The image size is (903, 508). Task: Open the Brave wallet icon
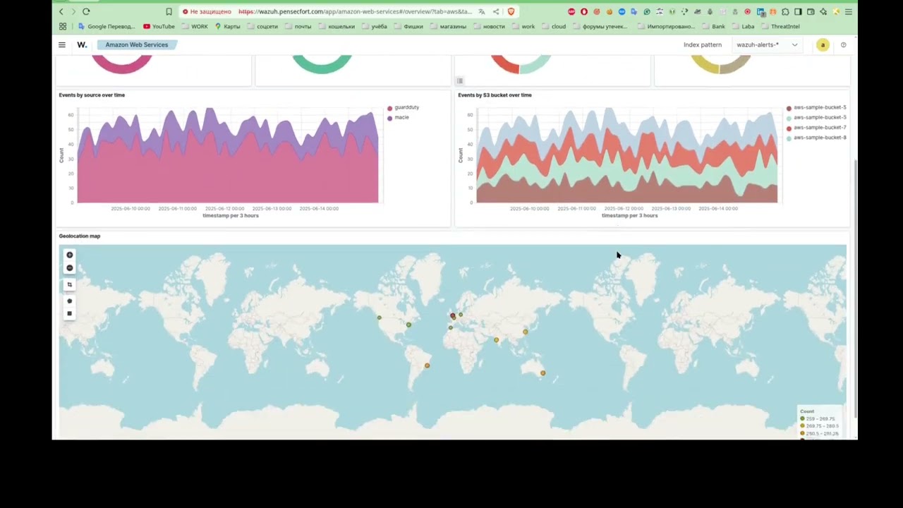(x=811, y=11)
